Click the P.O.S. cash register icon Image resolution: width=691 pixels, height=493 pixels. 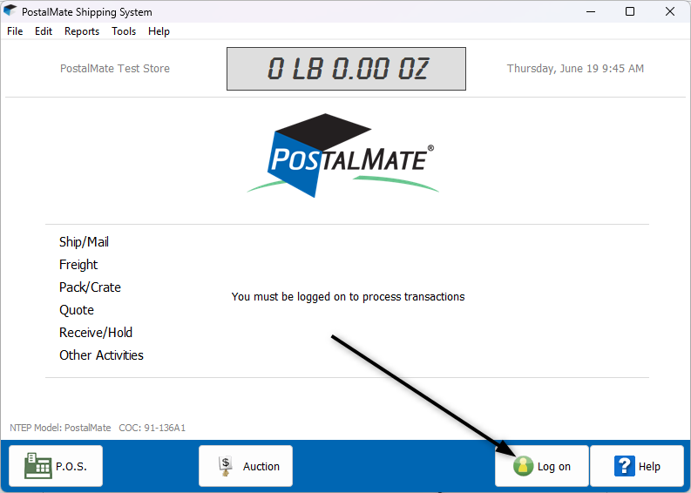tap(37, 466)
